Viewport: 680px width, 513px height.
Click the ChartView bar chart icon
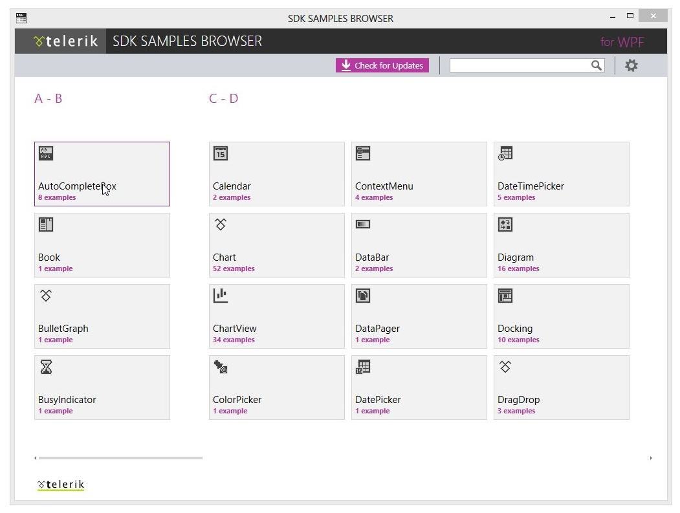tap(221, 296)
